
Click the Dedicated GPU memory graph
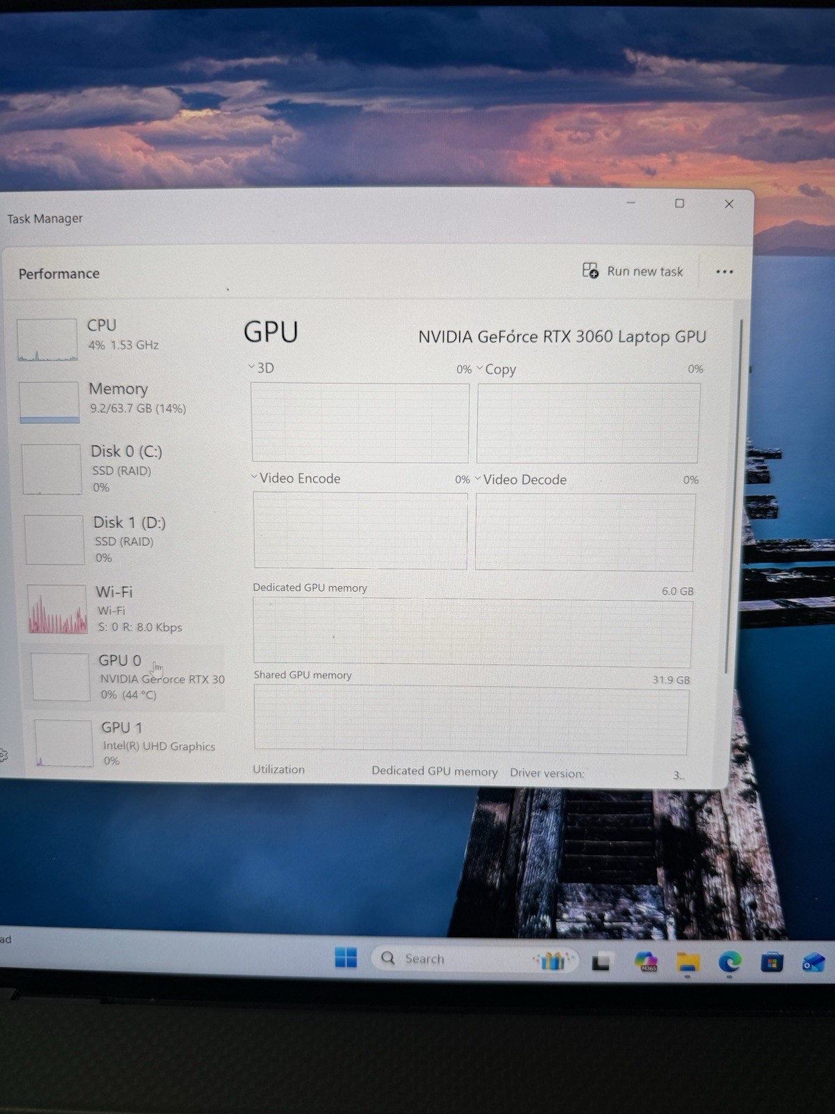[x=472, y=632]
